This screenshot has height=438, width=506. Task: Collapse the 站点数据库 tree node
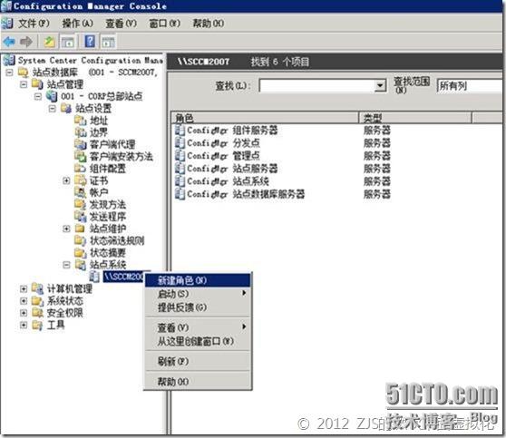(9, 73)
